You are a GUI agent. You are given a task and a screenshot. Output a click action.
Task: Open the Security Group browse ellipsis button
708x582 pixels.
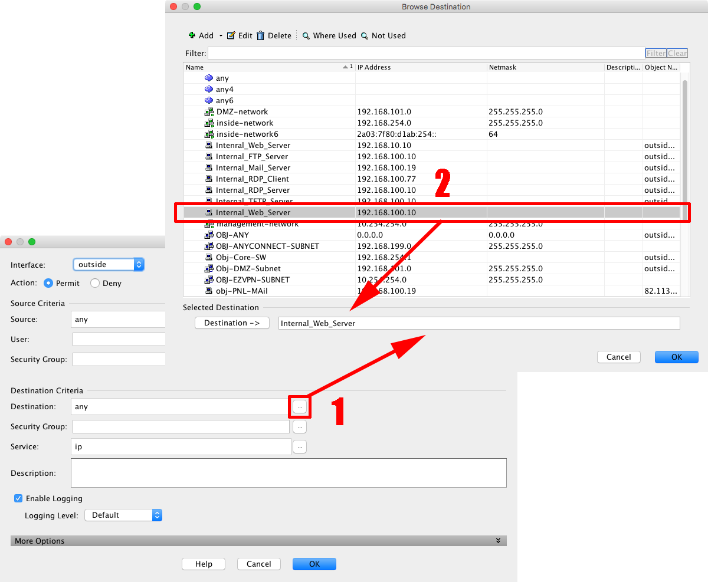pos(300,426)
